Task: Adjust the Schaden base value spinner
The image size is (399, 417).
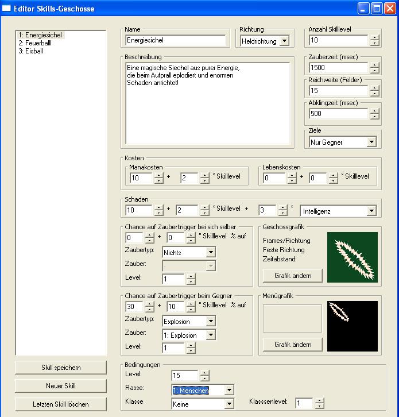Action: (x=158, y=210)
